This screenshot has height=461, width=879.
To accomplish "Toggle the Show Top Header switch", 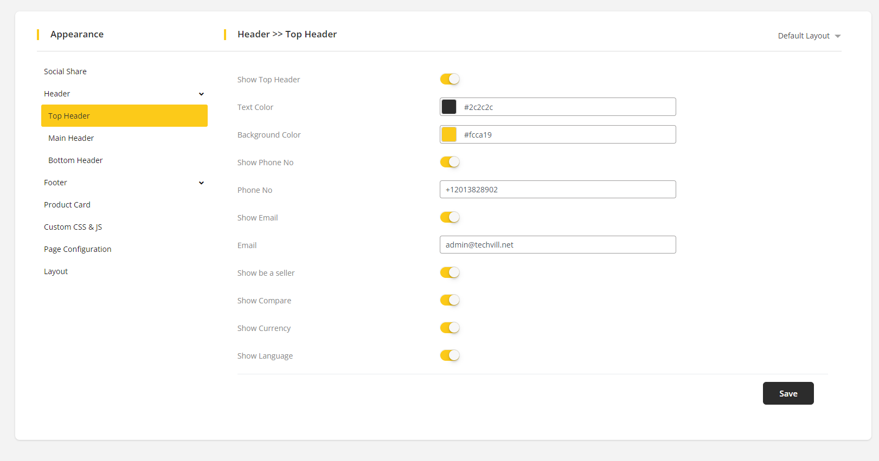I will click(x=450, y=79).
